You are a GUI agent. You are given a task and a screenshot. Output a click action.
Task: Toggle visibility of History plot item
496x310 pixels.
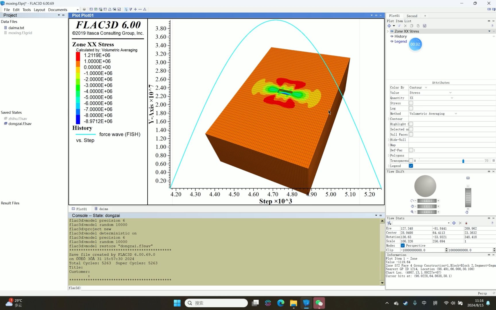pos(392,36)
